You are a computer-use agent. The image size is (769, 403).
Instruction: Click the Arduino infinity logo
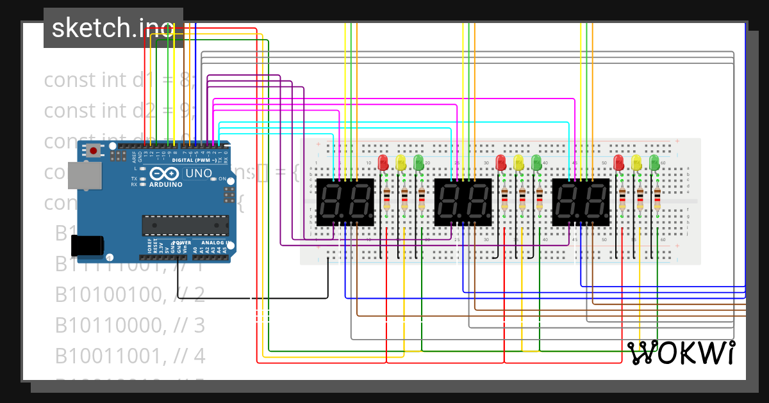click(x=163, y=174)
